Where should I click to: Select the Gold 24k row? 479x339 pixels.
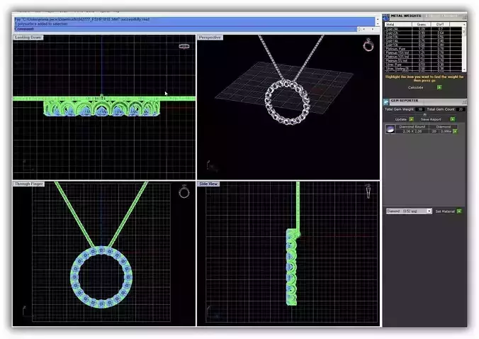tap(423, 29)
